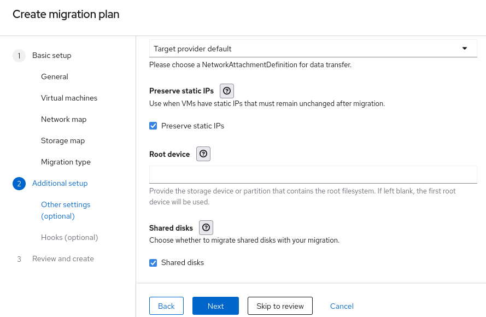Navigate to the Network map step
This screenshot has height=317, width=486.
tap(63, 120)
